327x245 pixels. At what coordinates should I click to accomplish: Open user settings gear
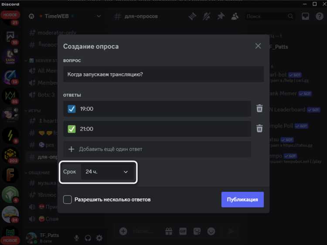point(99,238)
